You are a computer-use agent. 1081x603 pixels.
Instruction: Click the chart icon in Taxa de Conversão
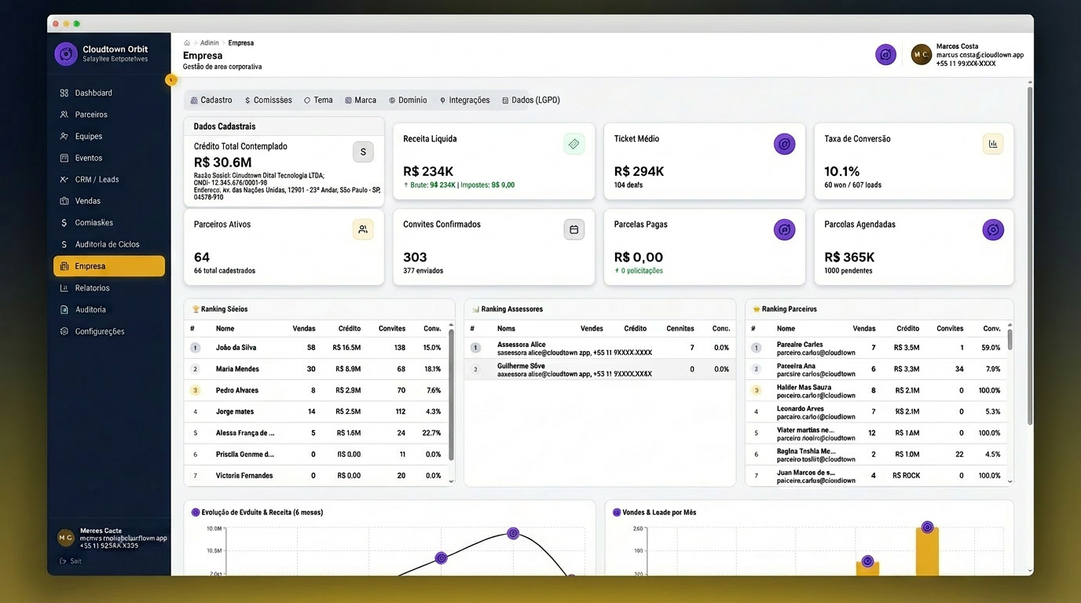click(993, 144)
